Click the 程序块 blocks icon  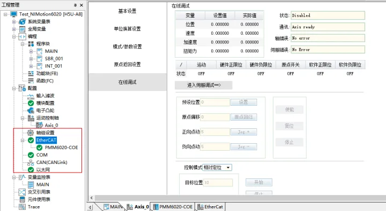click(31, 44)
